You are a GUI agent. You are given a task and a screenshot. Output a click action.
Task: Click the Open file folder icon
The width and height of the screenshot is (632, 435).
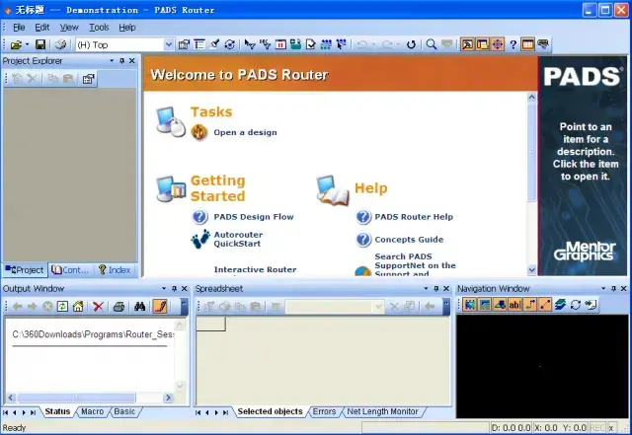[x=16, y=44]
